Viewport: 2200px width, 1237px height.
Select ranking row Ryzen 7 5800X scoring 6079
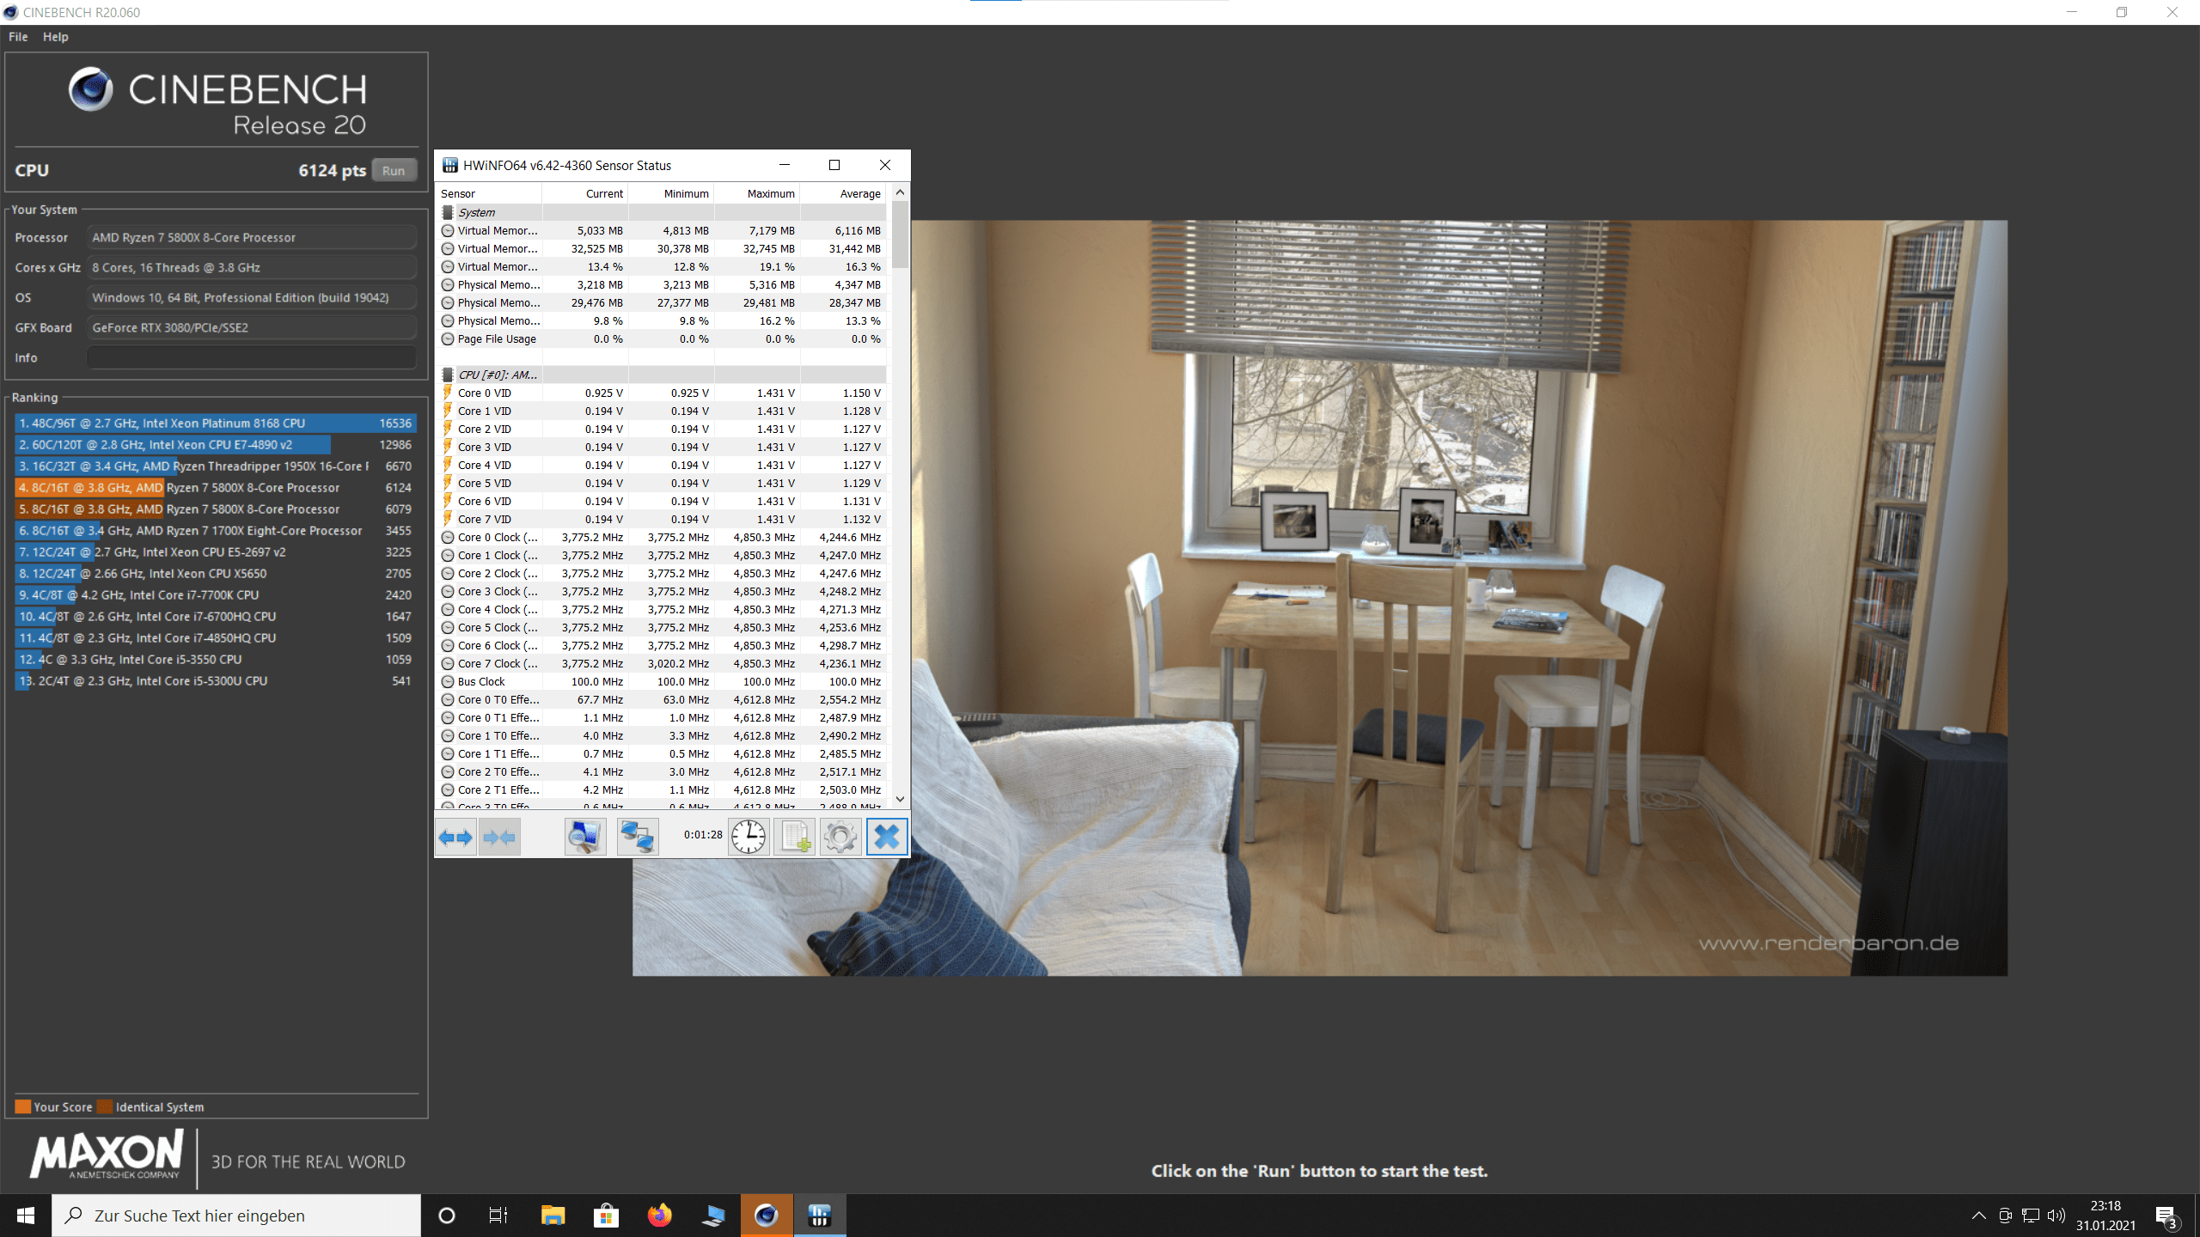(x=216, y=509)
